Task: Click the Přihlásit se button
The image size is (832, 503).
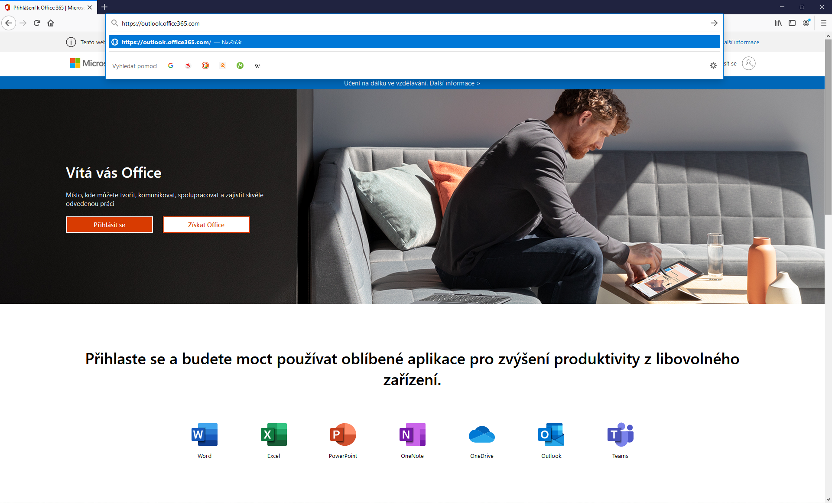Action: (x=110, y=225)
